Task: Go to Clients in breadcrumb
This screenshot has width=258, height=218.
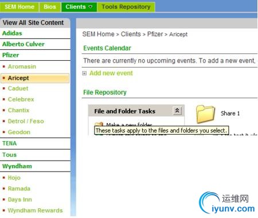Action: point(131,34)
